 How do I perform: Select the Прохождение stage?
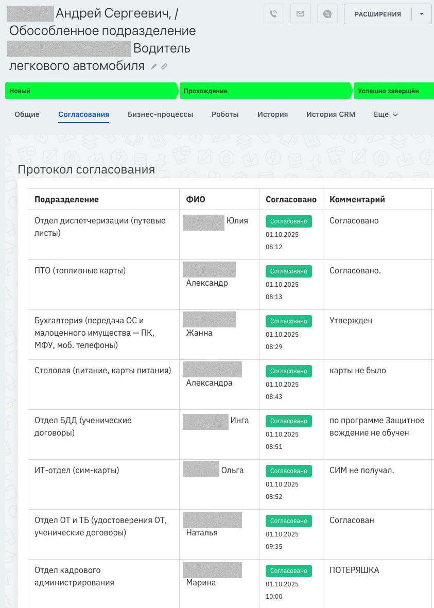point(264,91)
